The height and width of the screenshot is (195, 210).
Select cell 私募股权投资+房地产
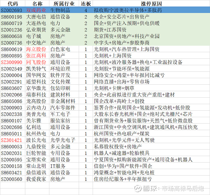[x=118, y=147]
